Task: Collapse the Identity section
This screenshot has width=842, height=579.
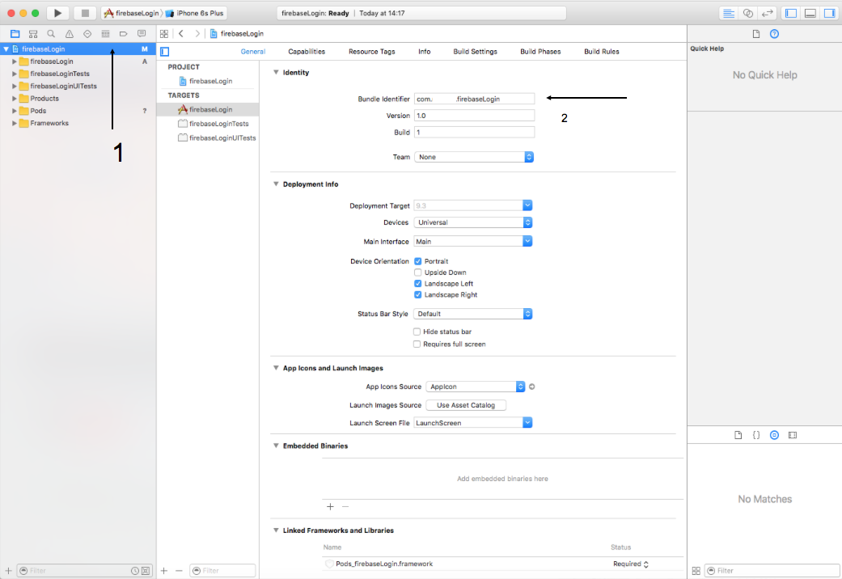Action: (276, 73)
